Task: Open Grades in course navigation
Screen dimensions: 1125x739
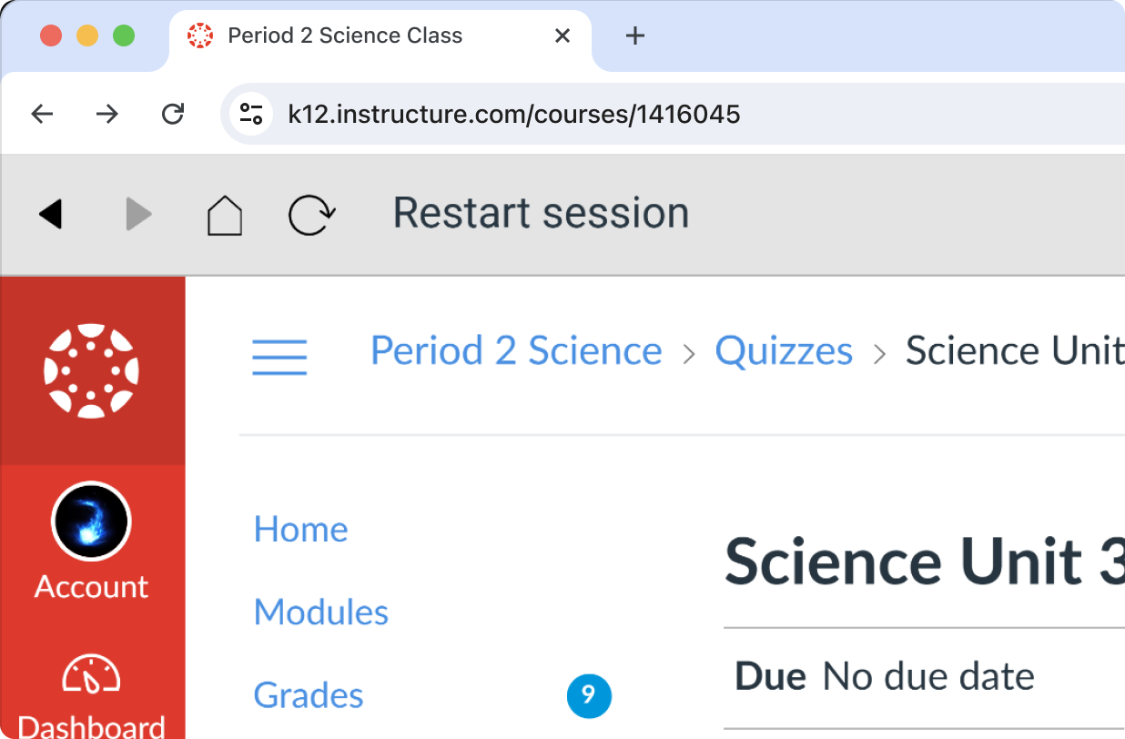Action: (x=309, y=695)
